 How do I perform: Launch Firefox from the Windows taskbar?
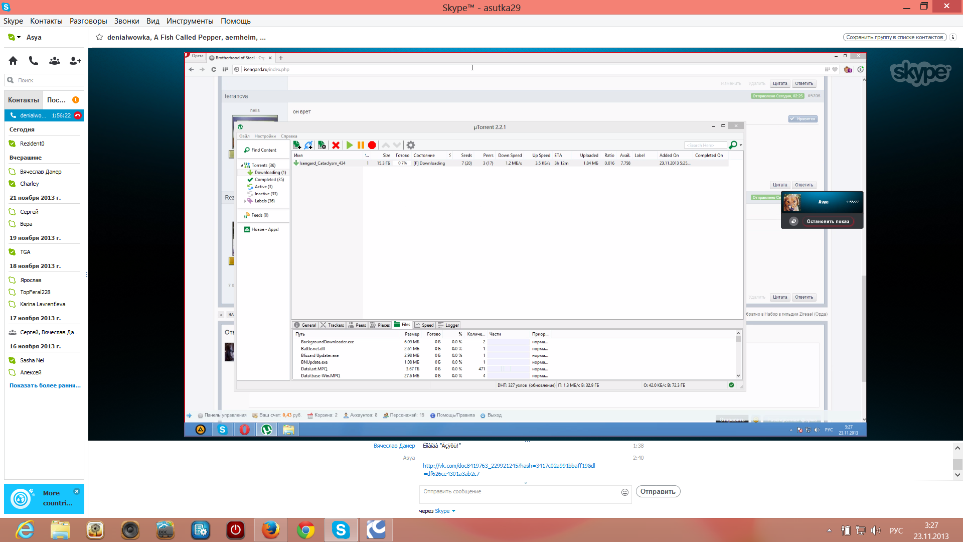pyautogui.click(x=271, y=530)
